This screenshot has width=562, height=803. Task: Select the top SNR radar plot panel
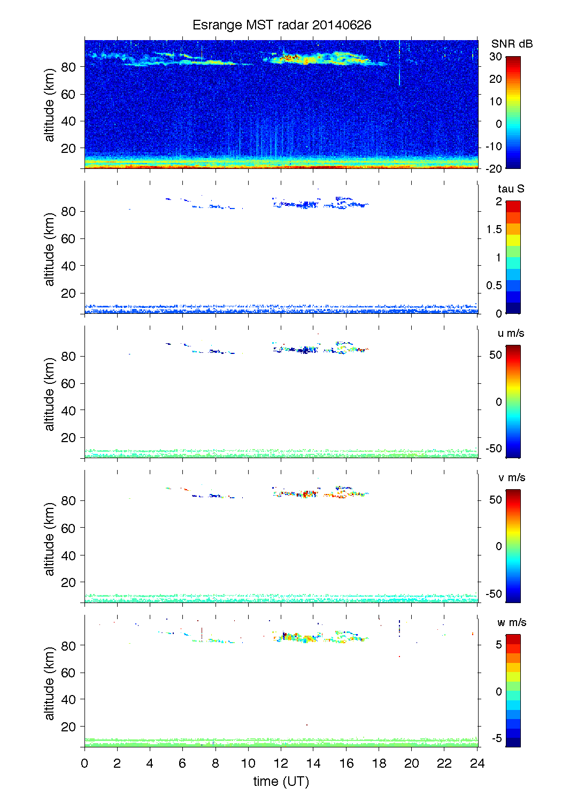tap(281, 104)
